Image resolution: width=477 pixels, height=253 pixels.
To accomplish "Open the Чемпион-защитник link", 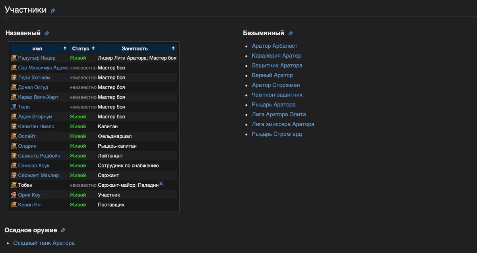I will 277,95.
